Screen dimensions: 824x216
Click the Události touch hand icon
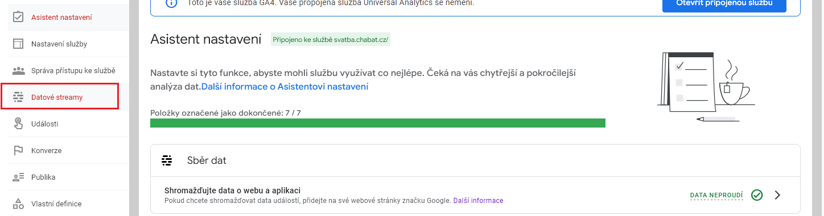click(18, 124)
